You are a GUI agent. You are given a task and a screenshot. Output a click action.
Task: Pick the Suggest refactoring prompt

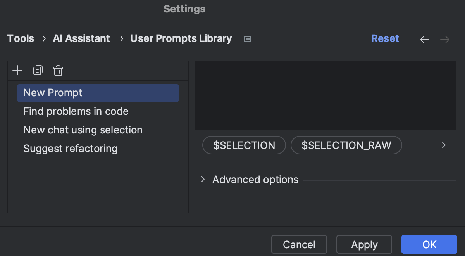pos(71,149)
